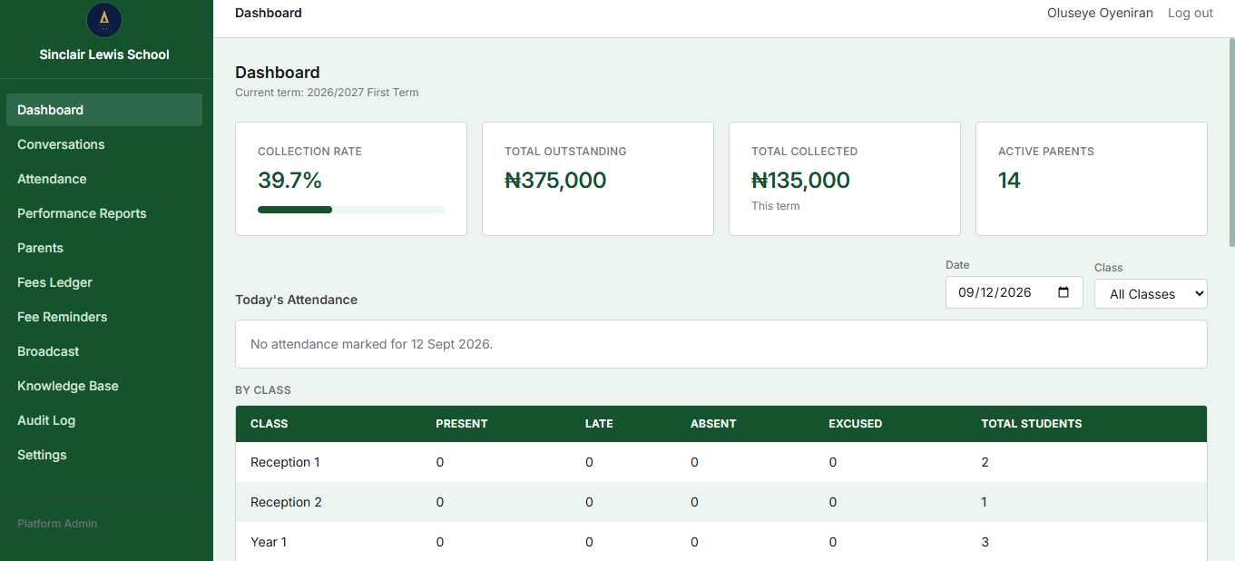This screenshot has height=561, width=1235.
Task: Click the Today's Attendance heading
Action: [x=296, y=300]
